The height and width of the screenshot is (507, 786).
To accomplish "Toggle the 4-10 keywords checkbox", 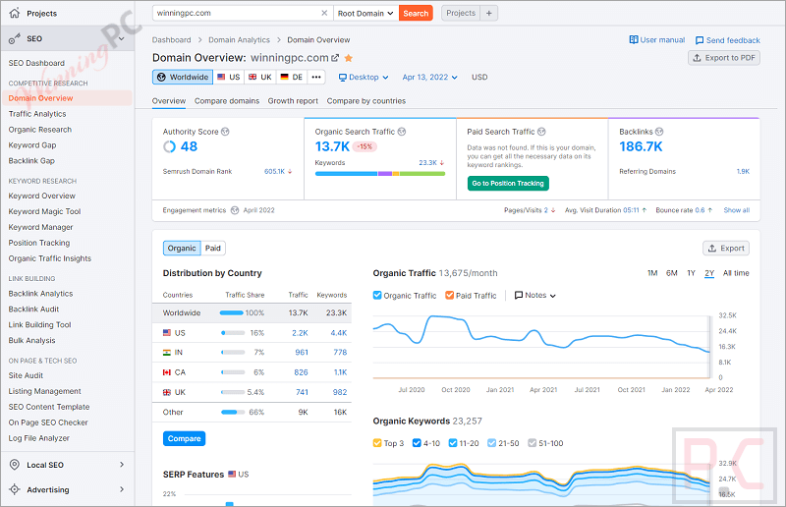I will [417, 443].
